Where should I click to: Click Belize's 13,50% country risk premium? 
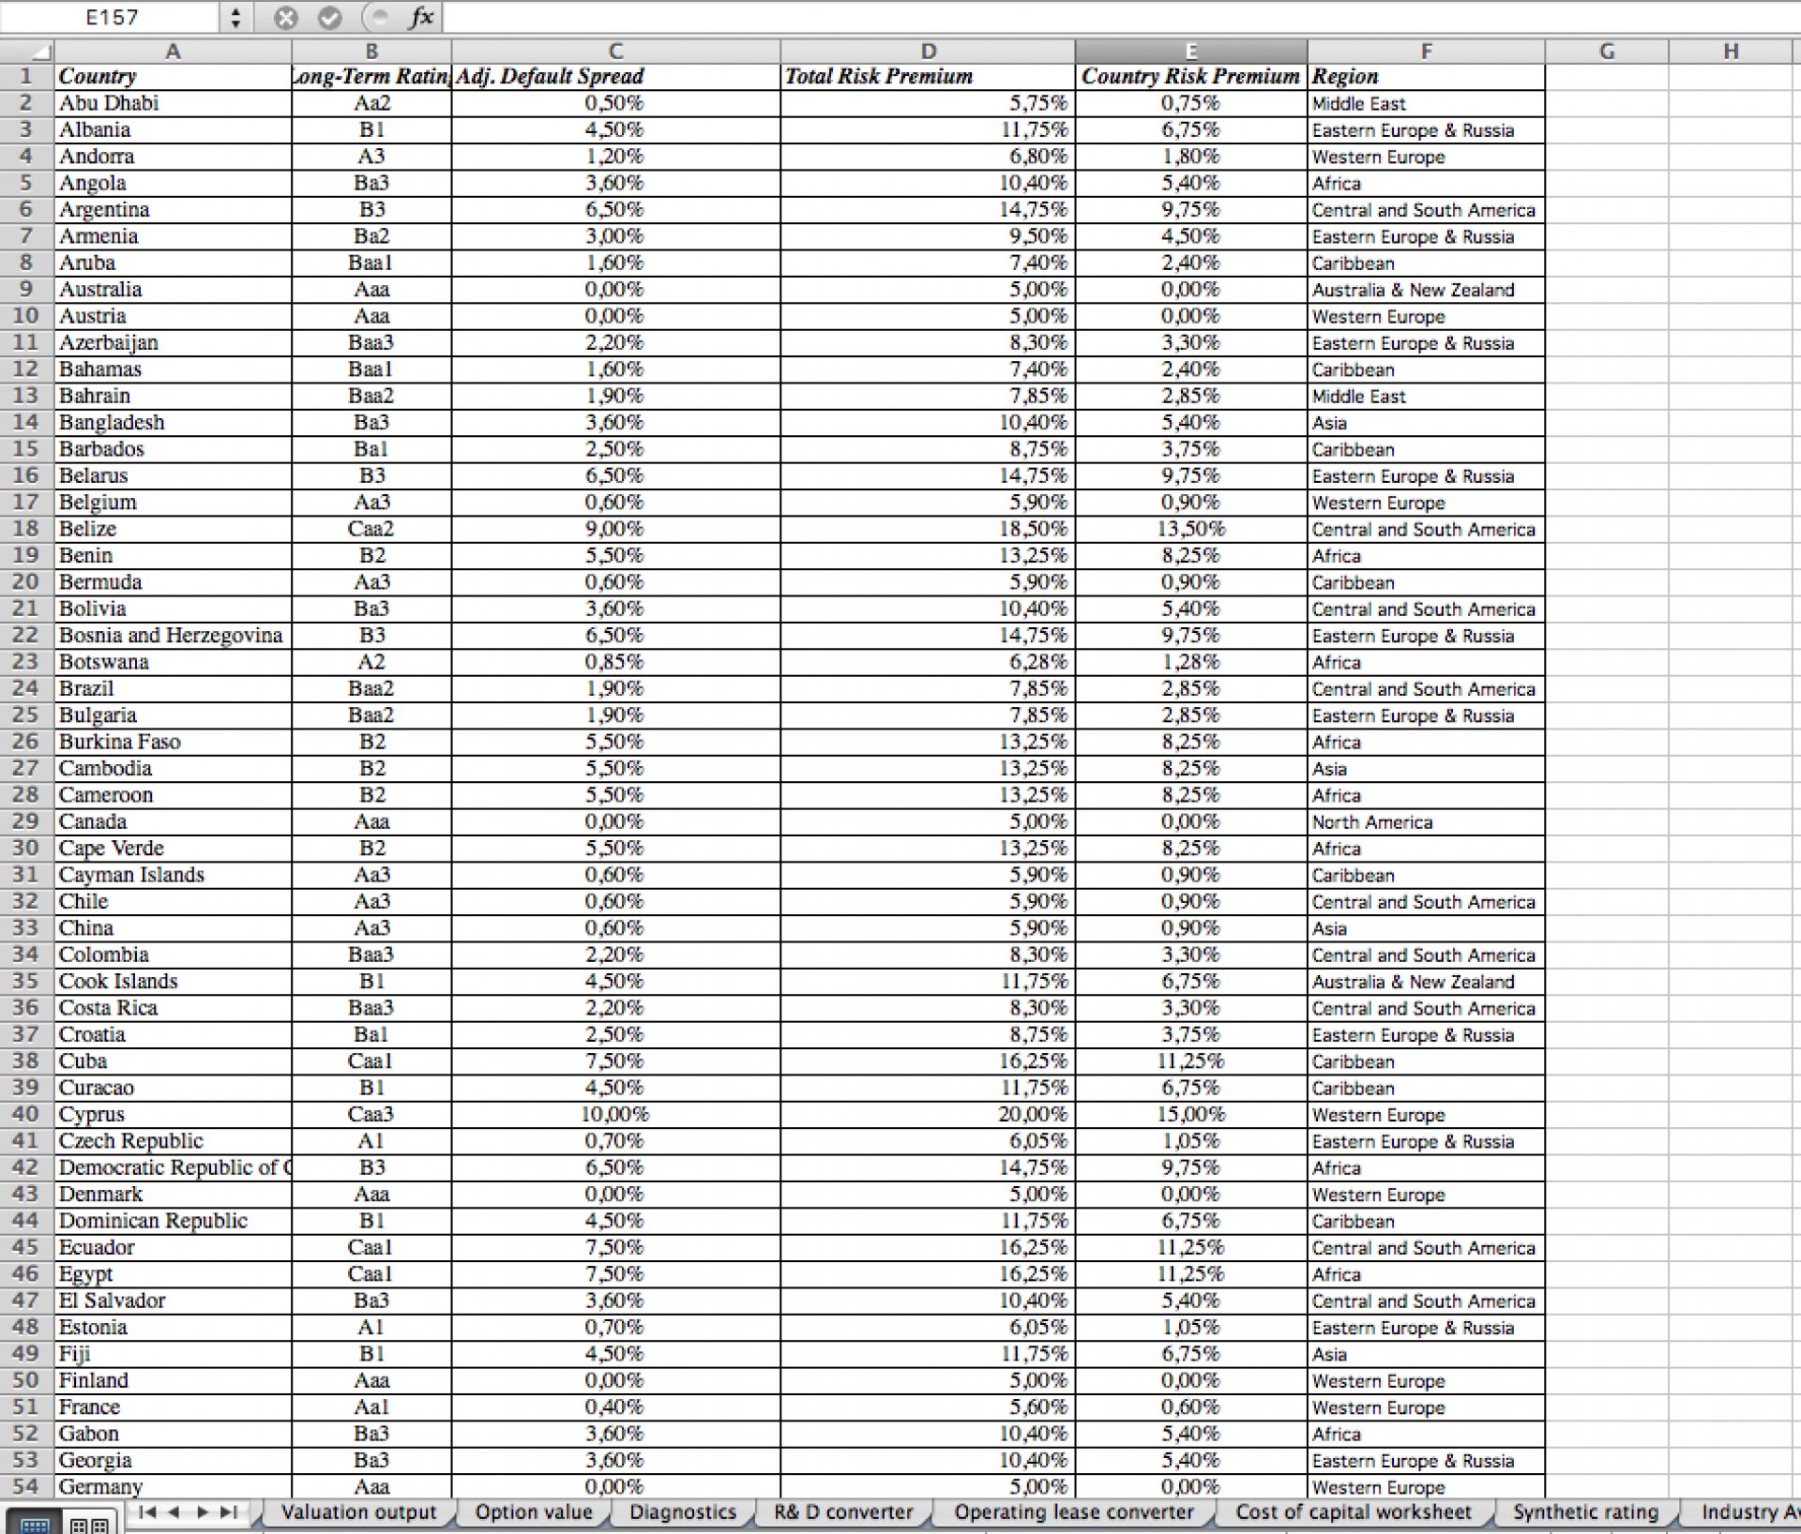coord(1191,529)
